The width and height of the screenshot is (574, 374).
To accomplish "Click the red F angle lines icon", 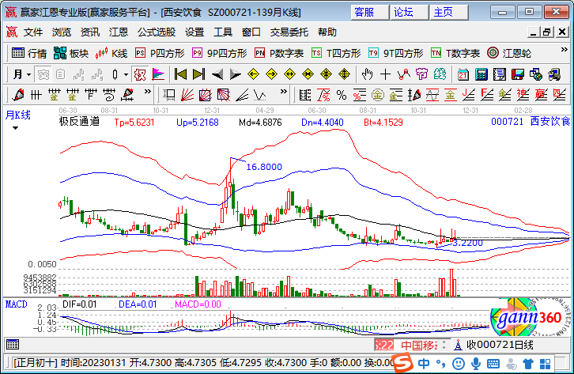I will pos(487,95).
